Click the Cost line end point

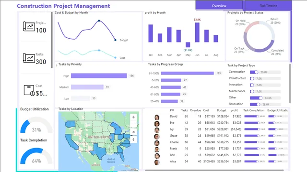click(115, 57)
